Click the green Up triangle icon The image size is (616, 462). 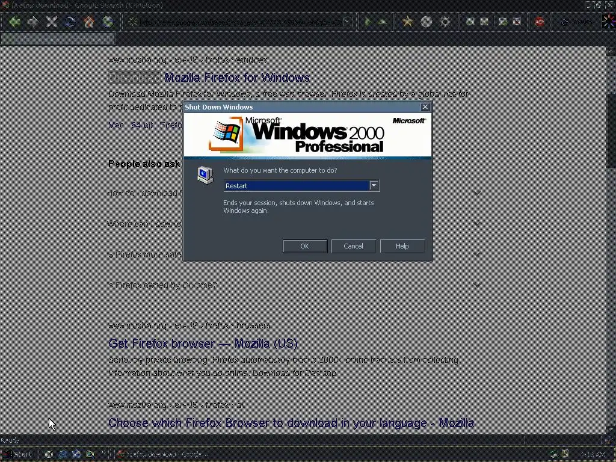point(382,22)
